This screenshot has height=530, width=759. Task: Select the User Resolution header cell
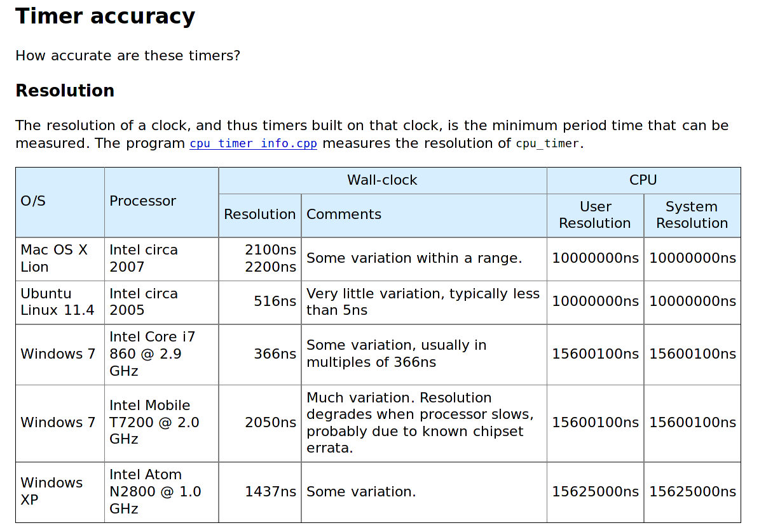[594, 215]
